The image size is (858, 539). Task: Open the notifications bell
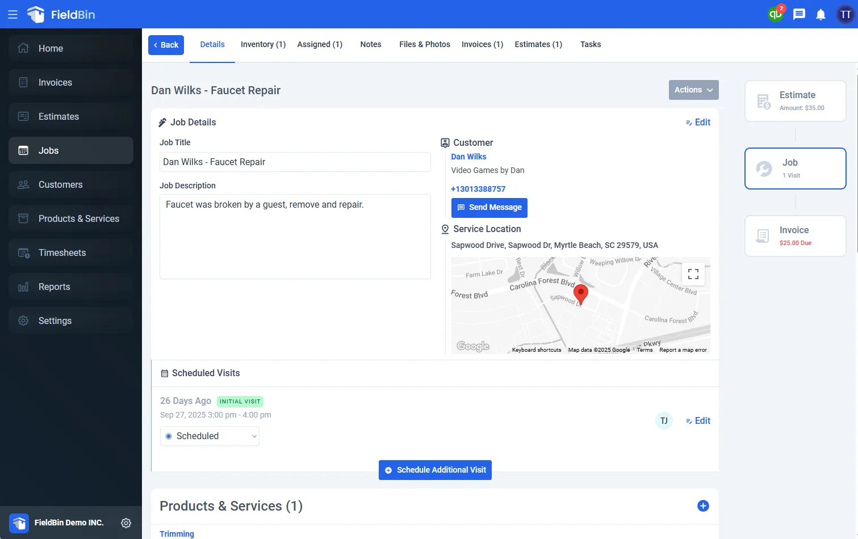point(821,14)
